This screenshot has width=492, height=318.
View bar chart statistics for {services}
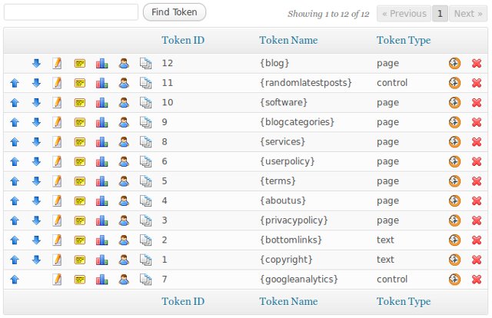[102, 142]
